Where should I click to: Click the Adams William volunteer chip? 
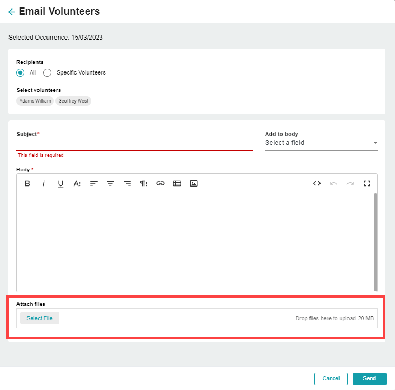(35, 101)
